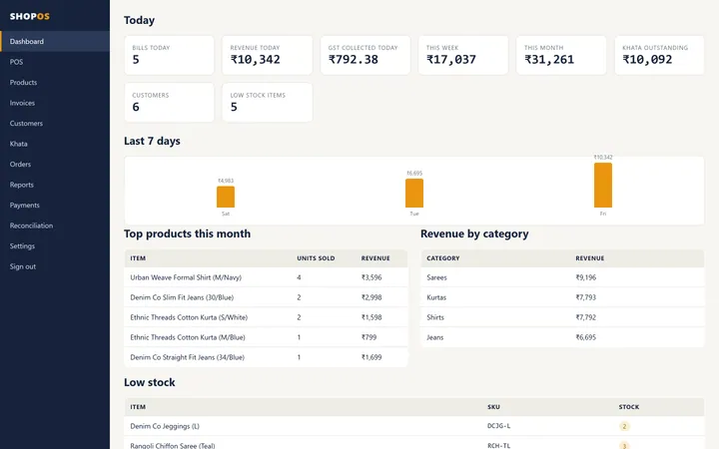
Task: Open the Khata page
Action: pyautogui.click(x=55, y=144)
